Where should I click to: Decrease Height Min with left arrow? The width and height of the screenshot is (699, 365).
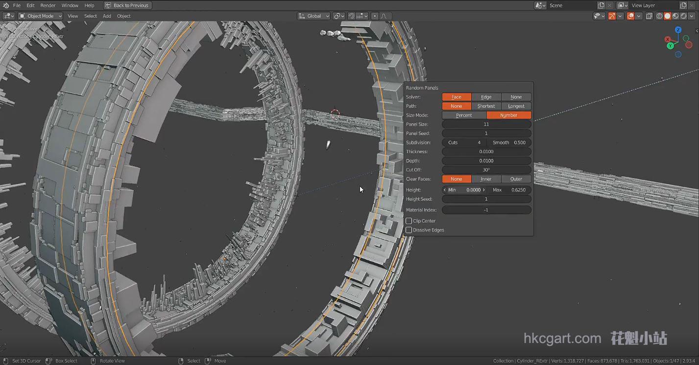pos(445,190)
